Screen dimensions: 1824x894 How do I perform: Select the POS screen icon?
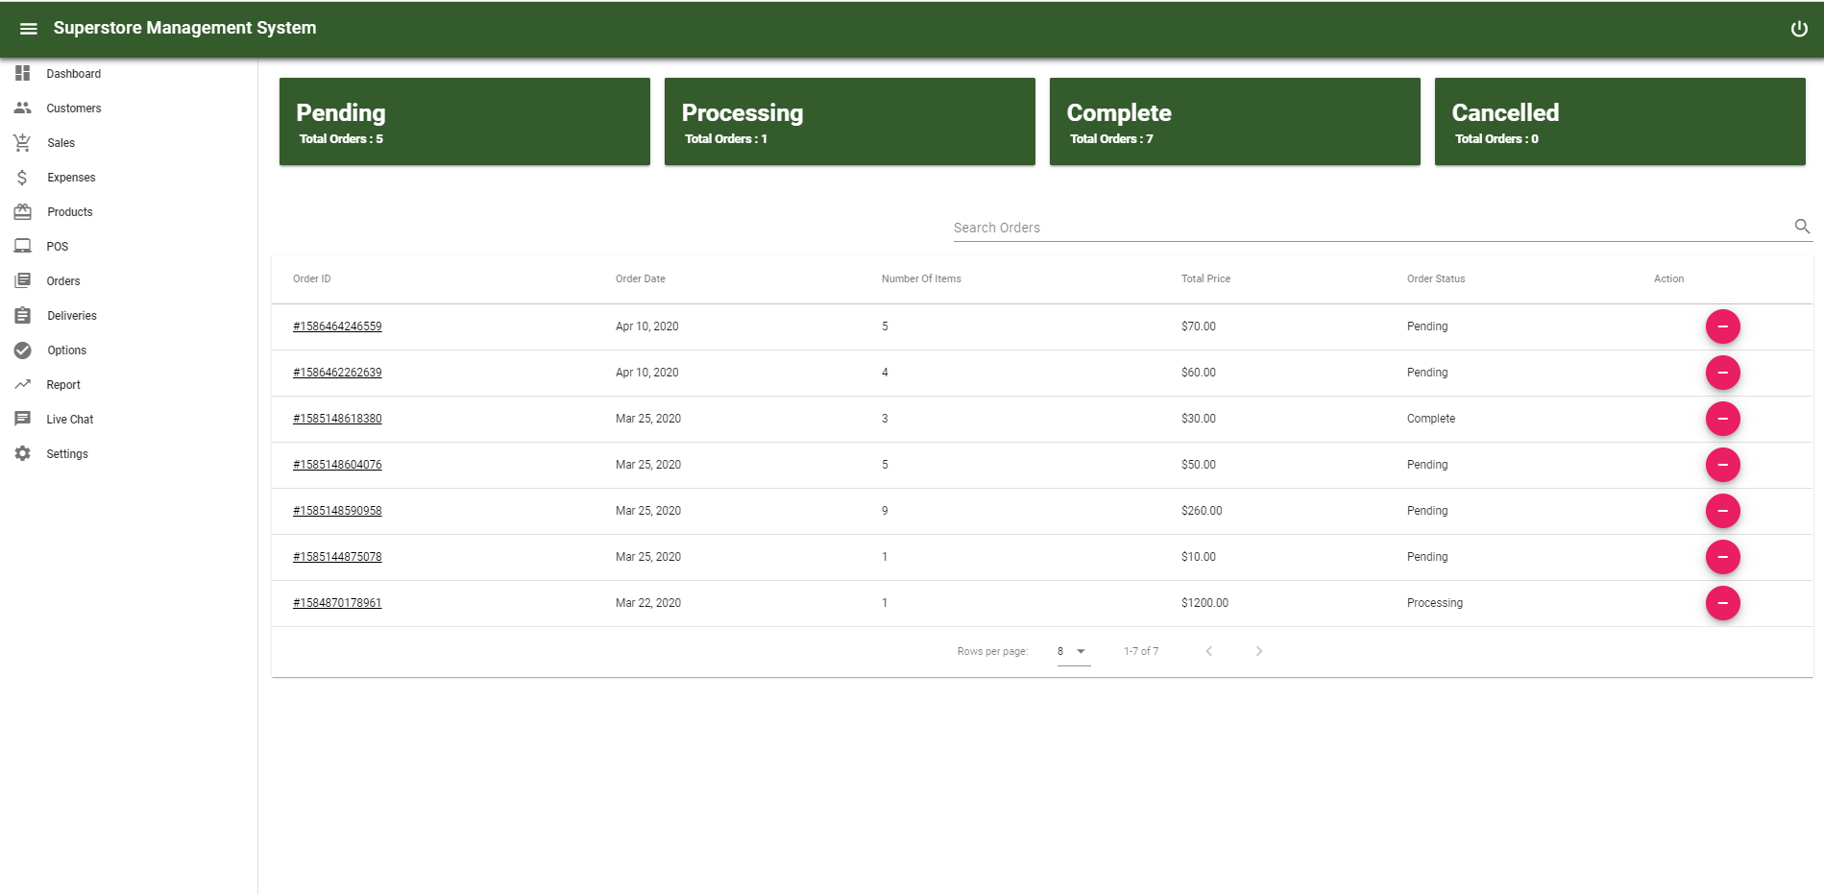tap(22, 246)
